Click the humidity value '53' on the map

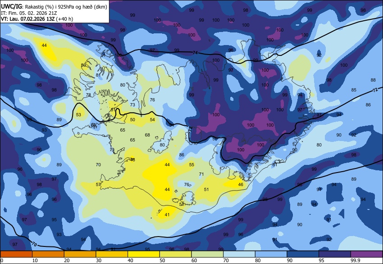(78, 114)
